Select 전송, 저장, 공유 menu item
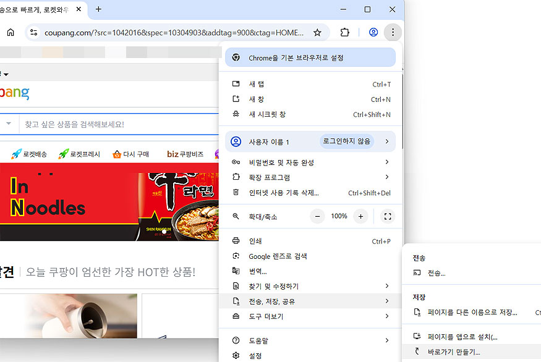The height and width of the screenshot is (362, 541). [310, 301]
